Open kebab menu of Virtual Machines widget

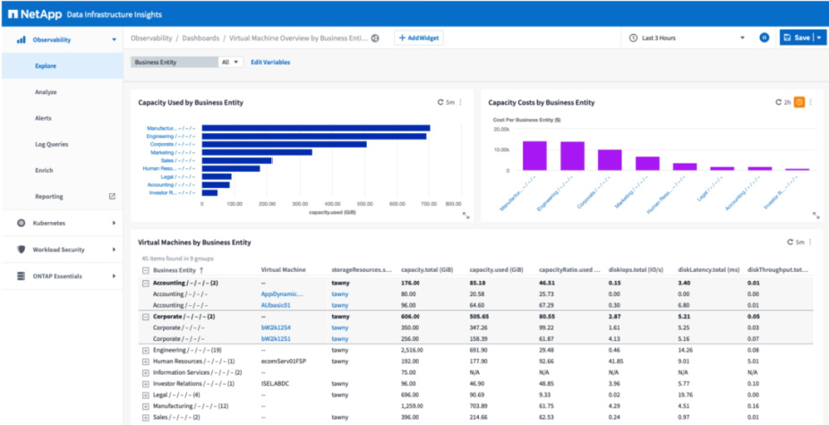coord(810,242)
